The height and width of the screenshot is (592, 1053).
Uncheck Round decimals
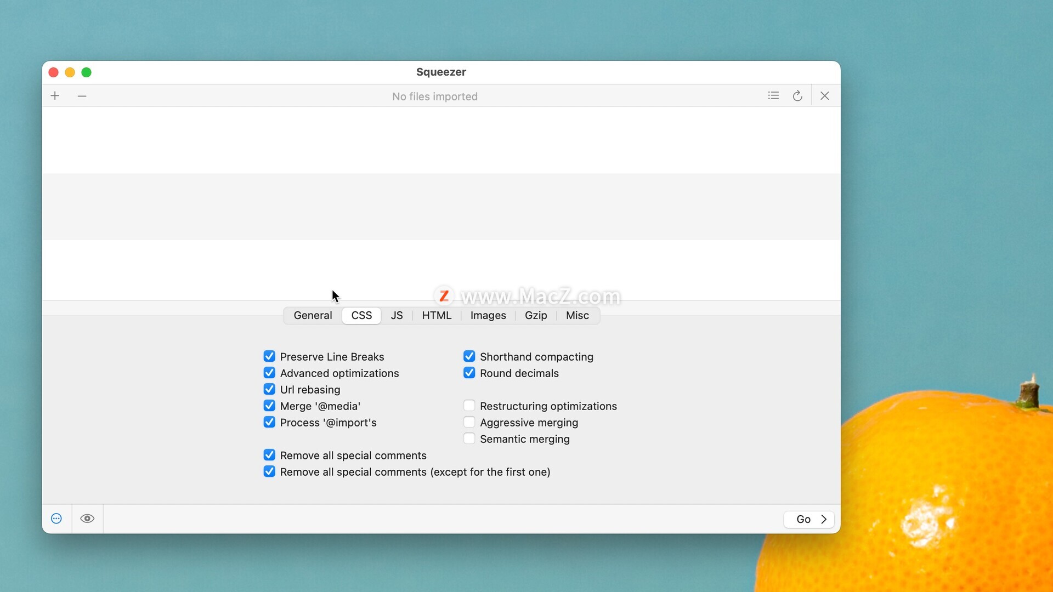[469, 373]
